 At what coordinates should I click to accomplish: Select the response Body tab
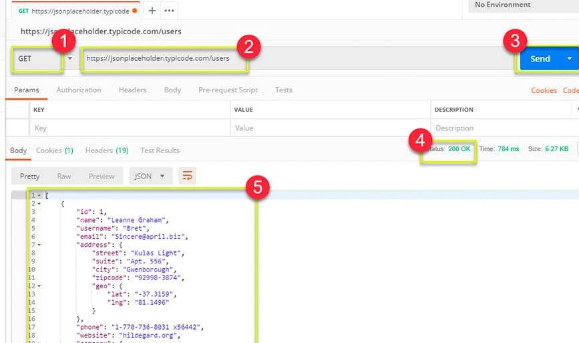19,150
